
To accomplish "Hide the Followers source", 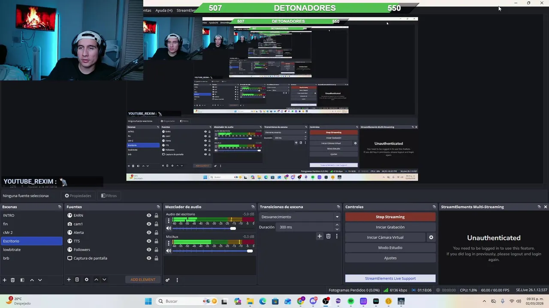I will [x=149, y=250].
